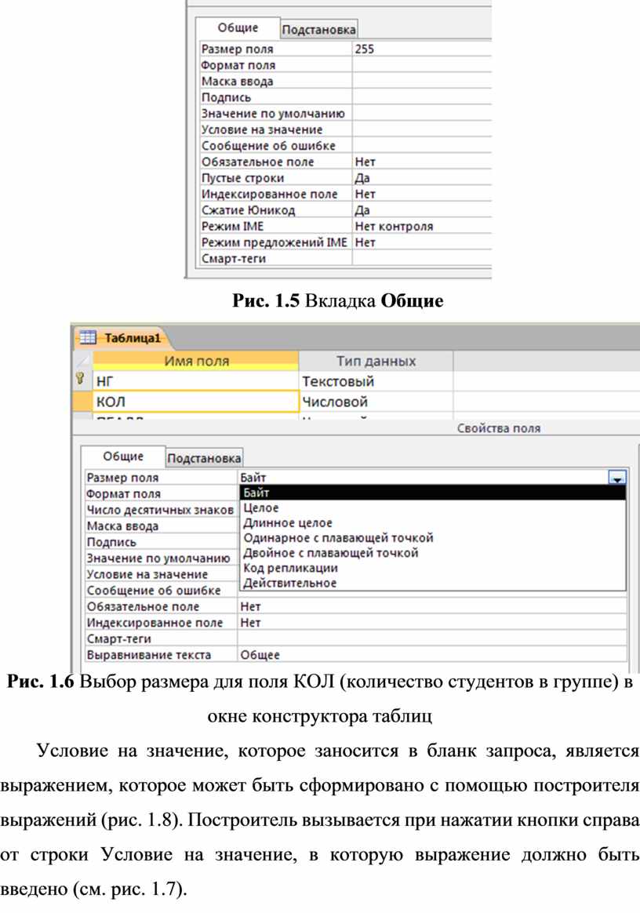Choose Код репликации from the list
The width and height of the screenshot is (640, 913).
pos(433,568)
